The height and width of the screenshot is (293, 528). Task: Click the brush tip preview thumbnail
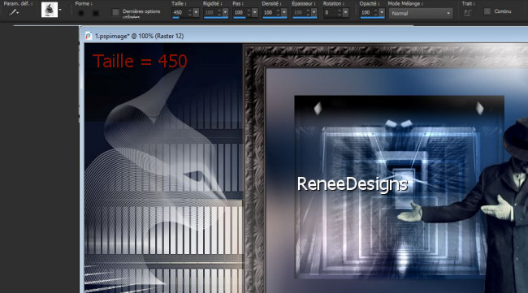pos(50,10)
